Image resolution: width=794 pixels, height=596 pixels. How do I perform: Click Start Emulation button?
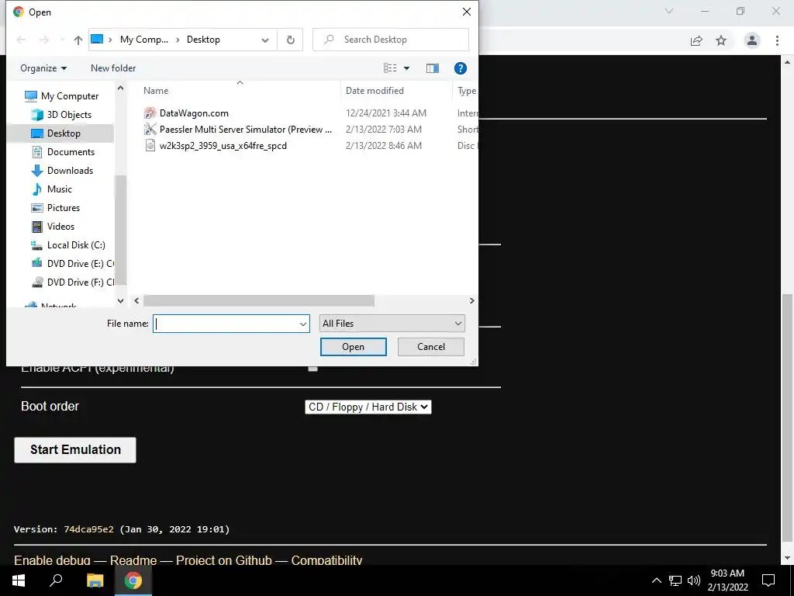tap(75, 450)
